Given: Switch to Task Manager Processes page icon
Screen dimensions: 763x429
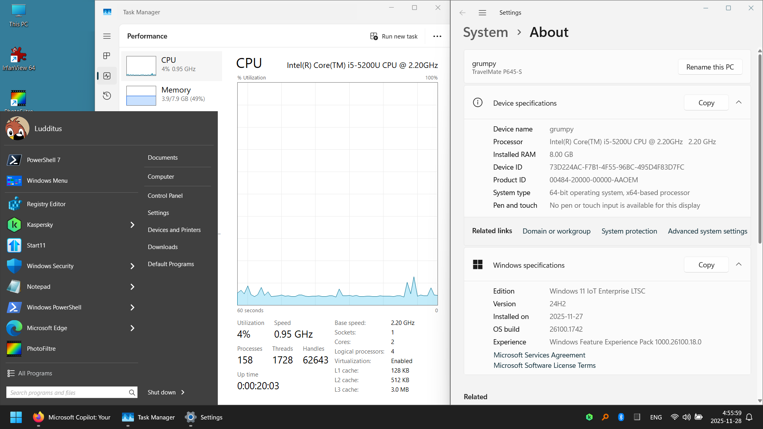Looking at the screenshot, I should point(107,56).
